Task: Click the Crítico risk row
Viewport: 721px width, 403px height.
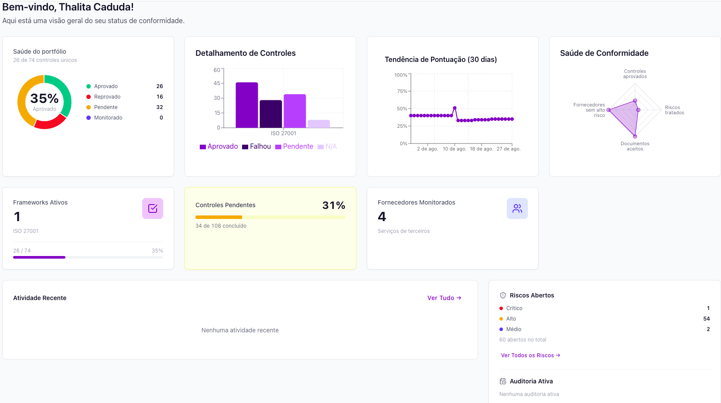Action: [605, 308]
